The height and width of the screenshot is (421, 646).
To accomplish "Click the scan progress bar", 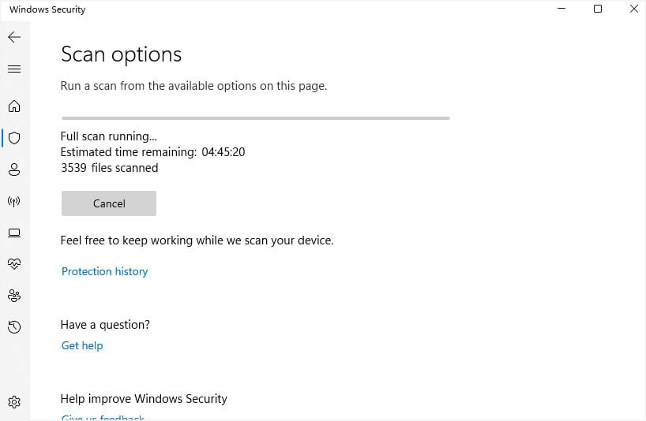I will point(255,118).
